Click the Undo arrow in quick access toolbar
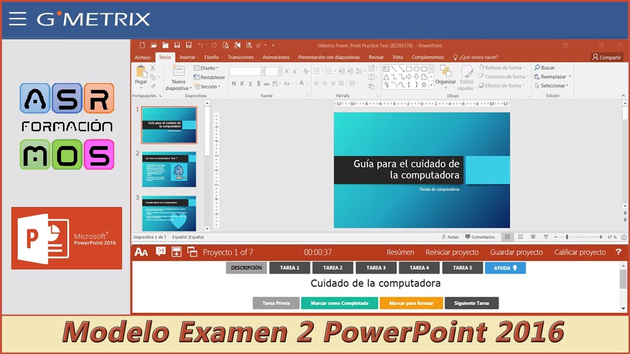Screen dimensions: 630x354 pyautogui.click(x=201, y=45)
